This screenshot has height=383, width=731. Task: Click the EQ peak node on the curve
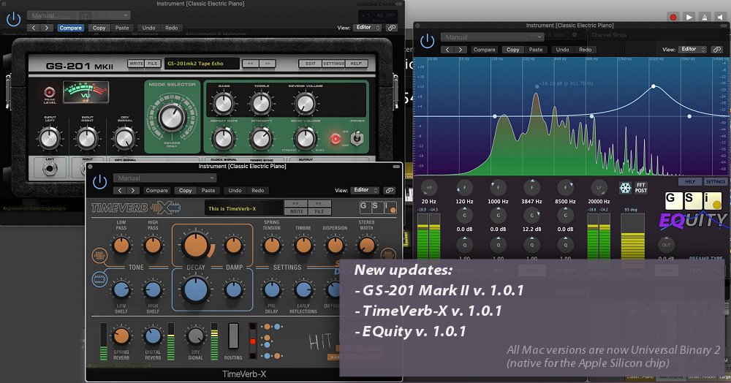(x=654, y=86)
